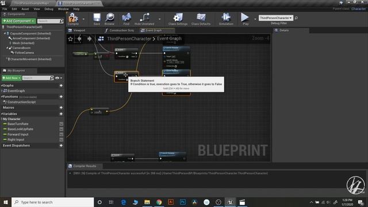
Task: Switch to the ThirdPersonExampleMap window tab
Action: click(x=32, y=3)
